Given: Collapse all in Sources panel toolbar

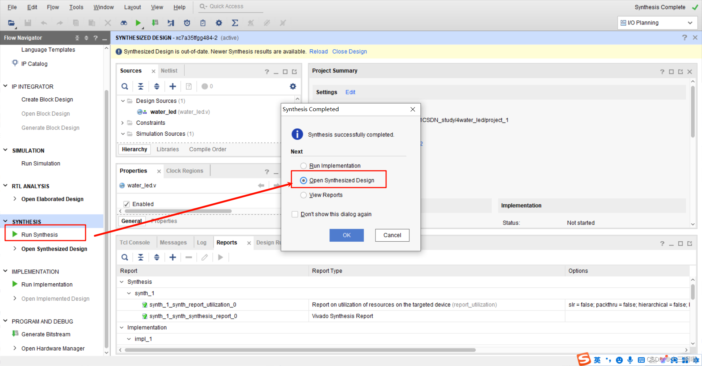Looking at the screenshot, I should coord(141,86).
